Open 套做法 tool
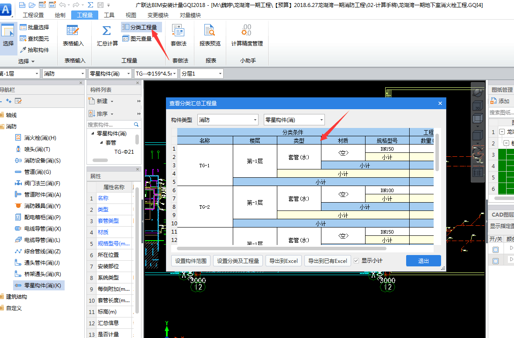The image size is (514, 338). click(179, 35)
